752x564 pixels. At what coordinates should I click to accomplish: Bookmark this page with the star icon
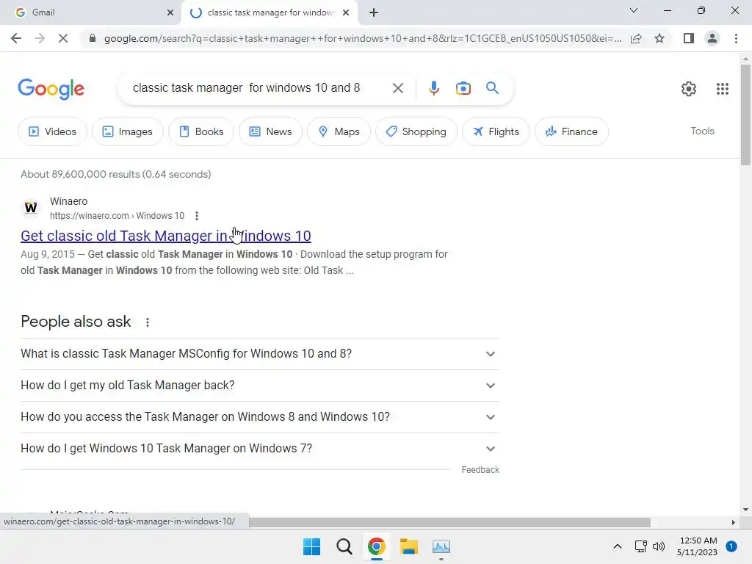coord(659,38)
